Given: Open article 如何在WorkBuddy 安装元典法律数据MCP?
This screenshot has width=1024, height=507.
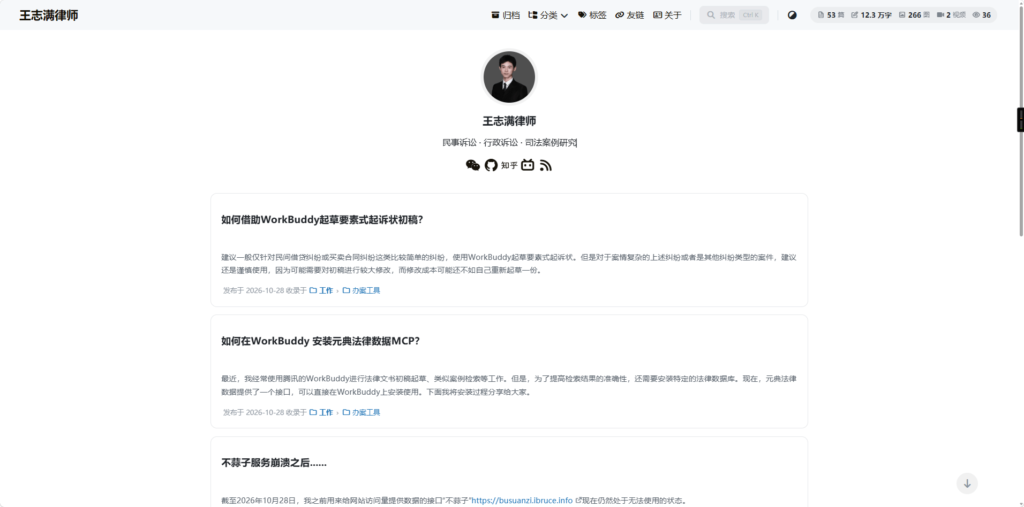Looking at the screenshot, I should click(x=320, y=341).
